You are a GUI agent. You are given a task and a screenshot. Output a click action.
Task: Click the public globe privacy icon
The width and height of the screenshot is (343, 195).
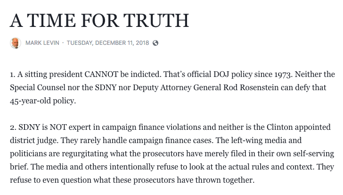coord(155,43)
